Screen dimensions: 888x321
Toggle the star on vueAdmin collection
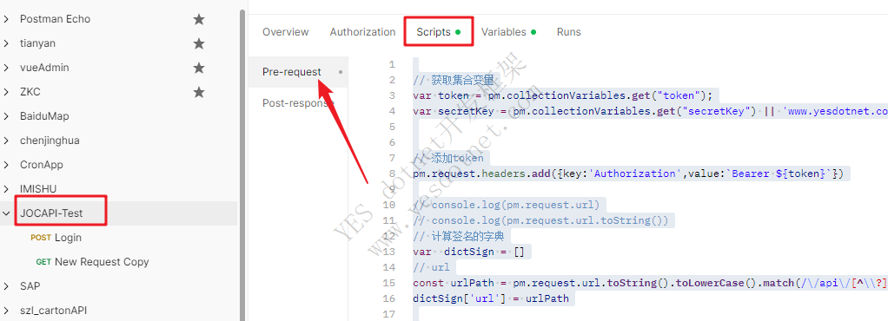tap(199, 68)
